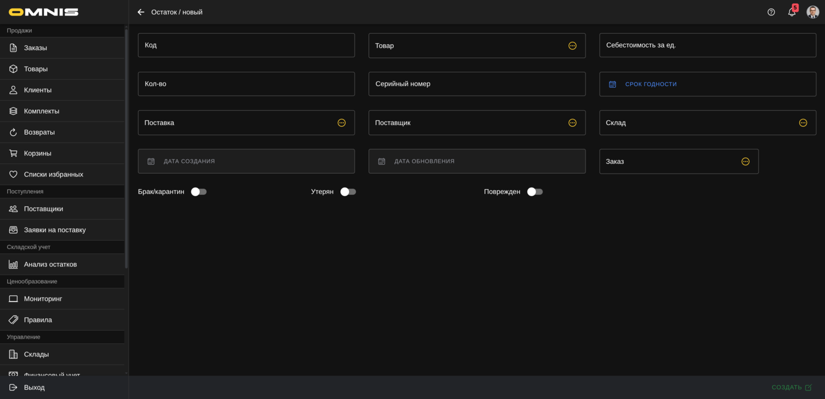This screenshot has width=825, height=399.
Task: Focus the Серийный номер input field
Action: pos(477,84)
